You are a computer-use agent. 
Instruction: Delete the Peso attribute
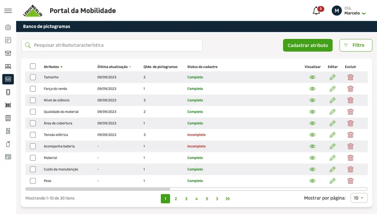[350, 181]
